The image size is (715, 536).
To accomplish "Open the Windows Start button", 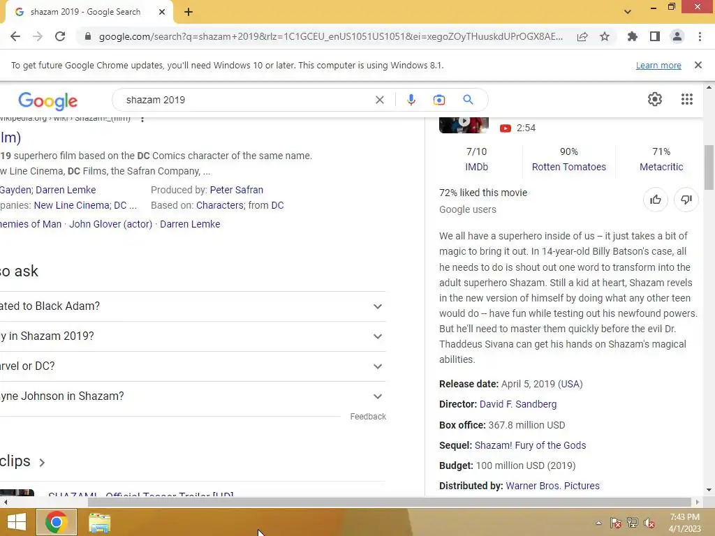I will pyautogui.click(x=17, y=522).
